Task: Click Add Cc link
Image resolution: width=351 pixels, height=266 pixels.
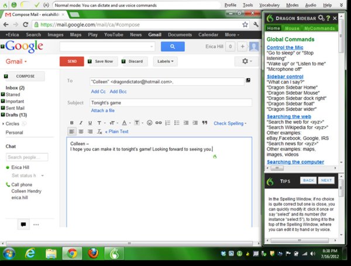Action: pos(98,92)
